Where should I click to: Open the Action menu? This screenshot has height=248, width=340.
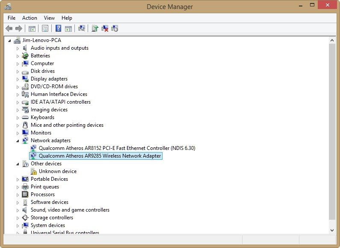(x=30, y=18)
